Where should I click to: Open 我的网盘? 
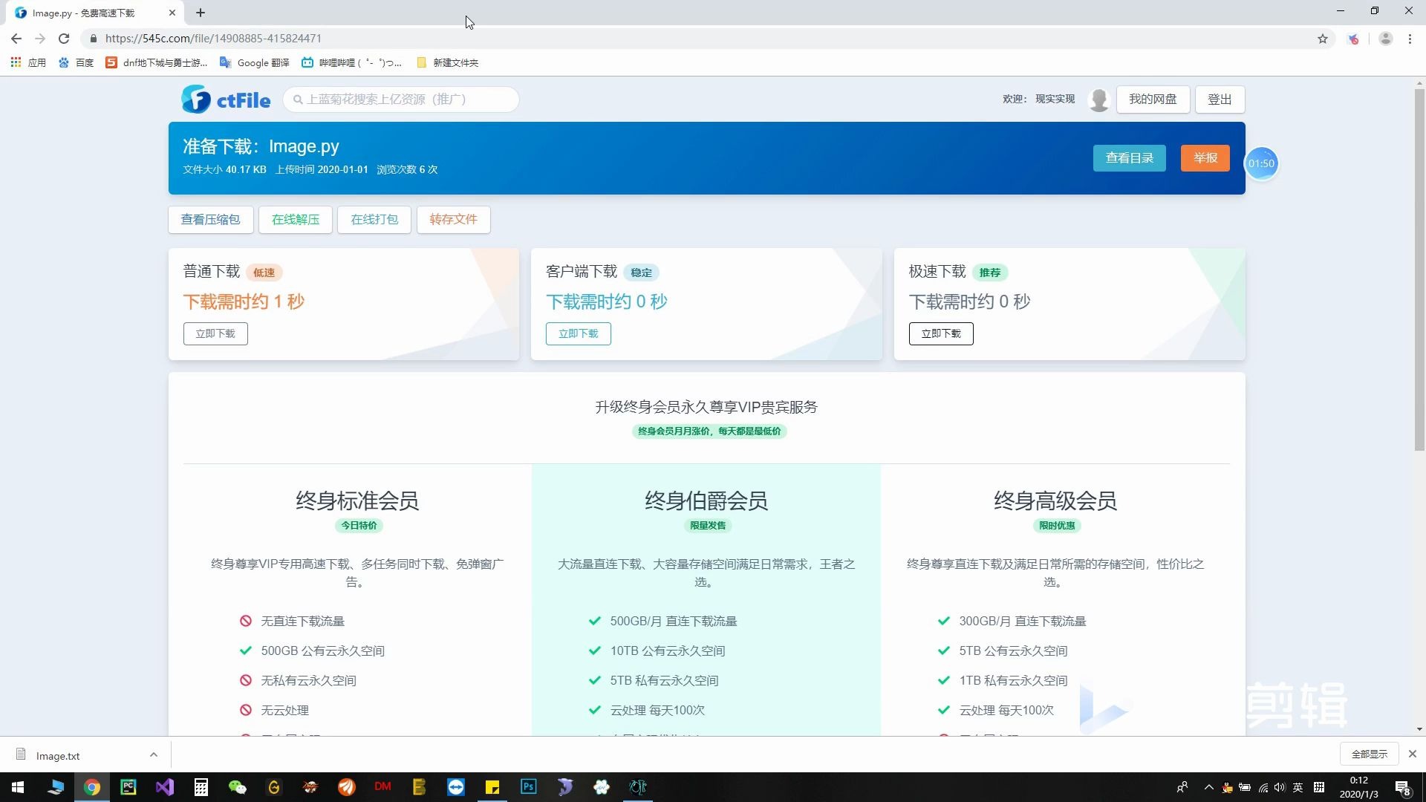point(1153,100)
